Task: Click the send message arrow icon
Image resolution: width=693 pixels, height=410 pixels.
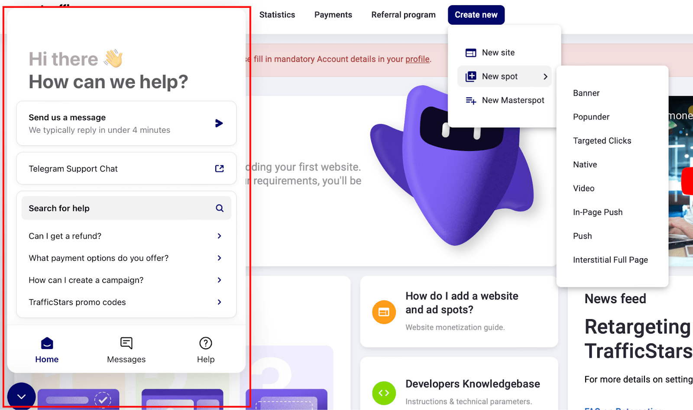Action: [219, 124]
